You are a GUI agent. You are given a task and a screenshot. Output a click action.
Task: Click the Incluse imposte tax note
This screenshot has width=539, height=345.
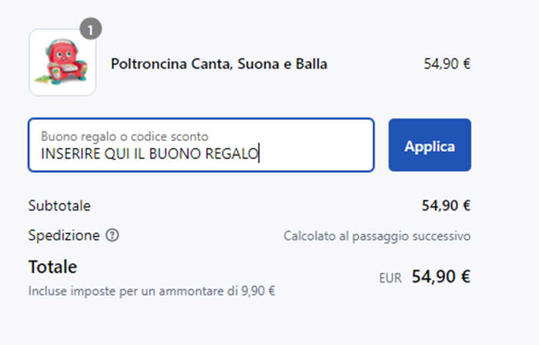(x=152, y=291)
